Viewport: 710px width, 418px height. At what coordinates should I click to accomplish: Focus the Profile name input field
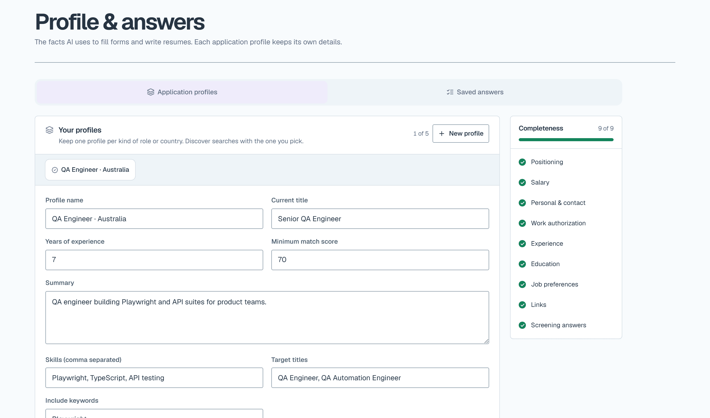pyautogui.click(x=154, y=219)
